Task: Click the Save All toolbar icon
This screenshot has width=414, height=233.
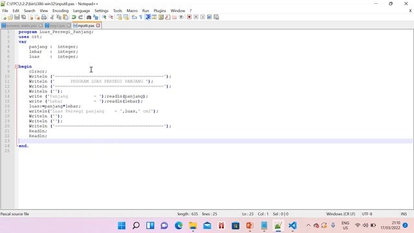Action: pos(24,17)
